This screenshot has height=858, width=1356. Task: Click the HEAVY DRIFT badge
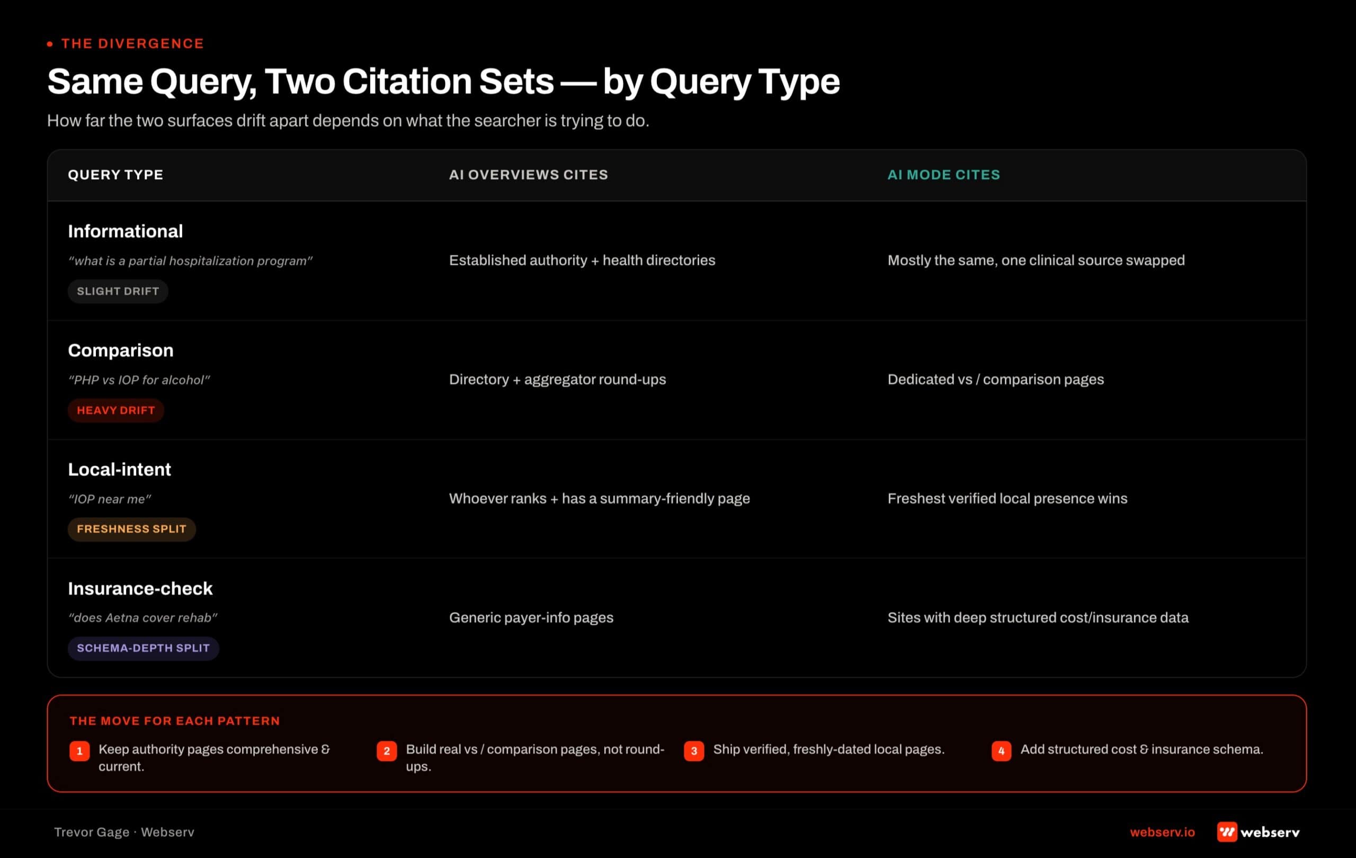(x=116, y=410)
